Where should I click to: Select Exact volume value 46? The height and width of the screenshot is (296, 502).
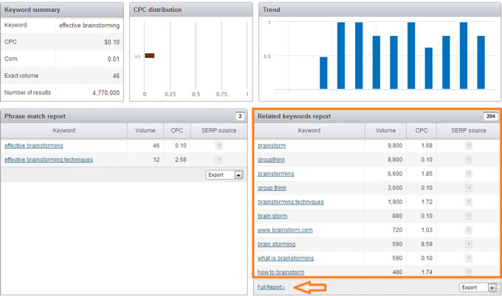click(x=116, y=76)
